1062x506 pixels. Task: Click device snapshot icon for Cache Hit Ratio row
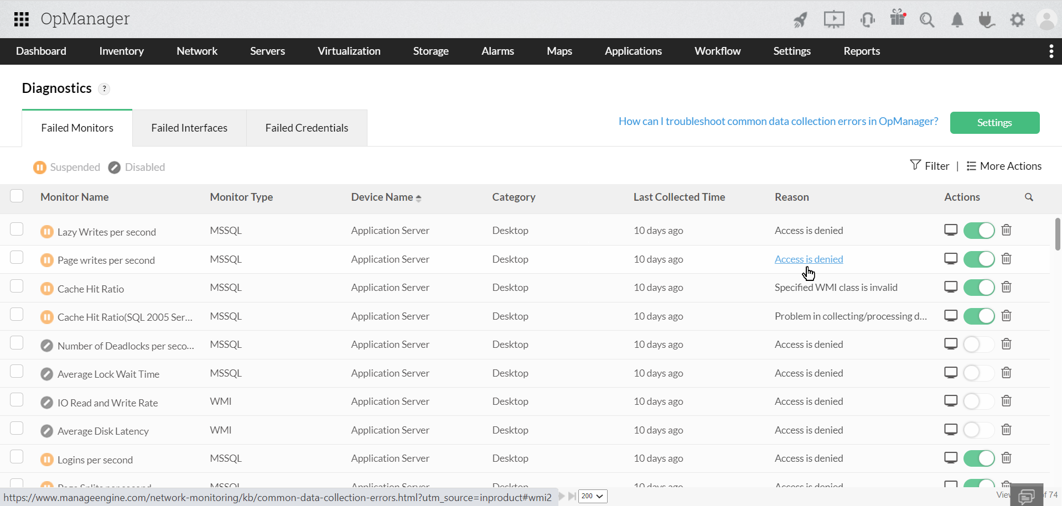pos(951,287)
